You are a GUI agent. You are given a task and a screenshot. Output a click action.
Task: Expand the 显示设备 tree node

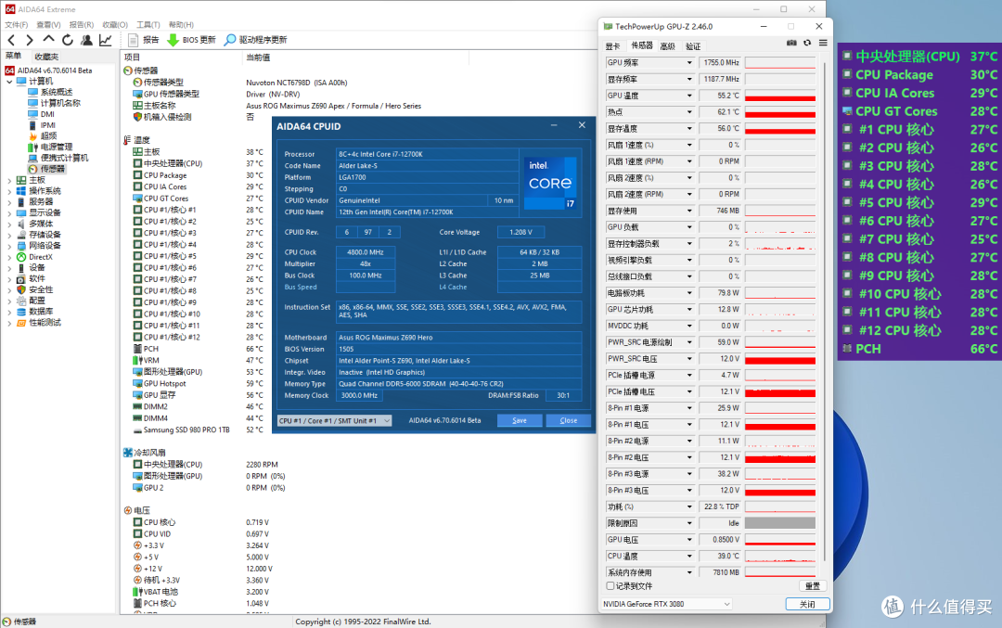pyautogui.click(x=9, y=212)
